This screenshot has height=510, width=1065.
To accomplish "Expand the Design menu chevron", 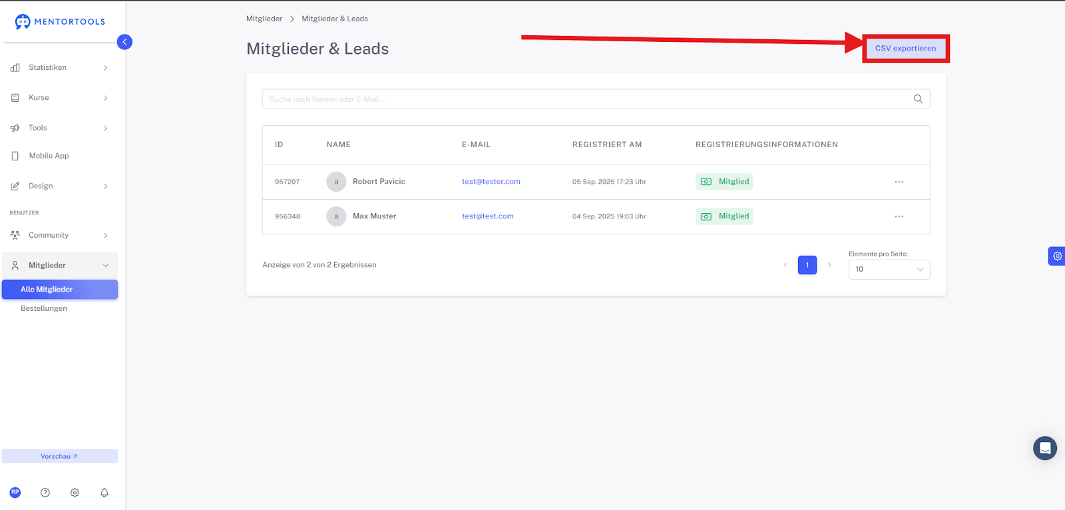I will coord(105,186).
